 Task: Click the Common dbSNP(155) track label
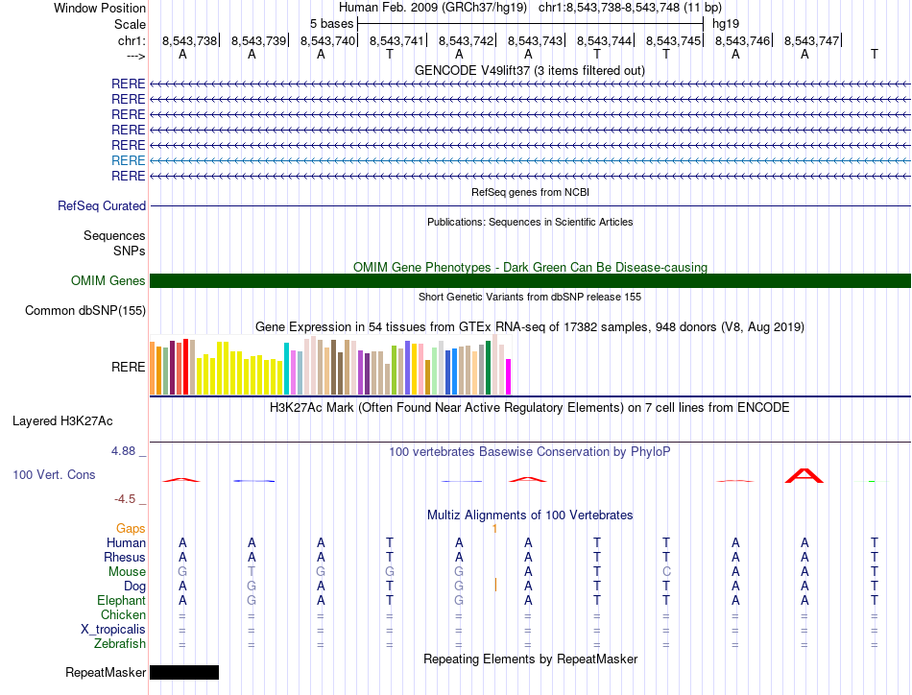pyautogui.click(x=84, y=311)
